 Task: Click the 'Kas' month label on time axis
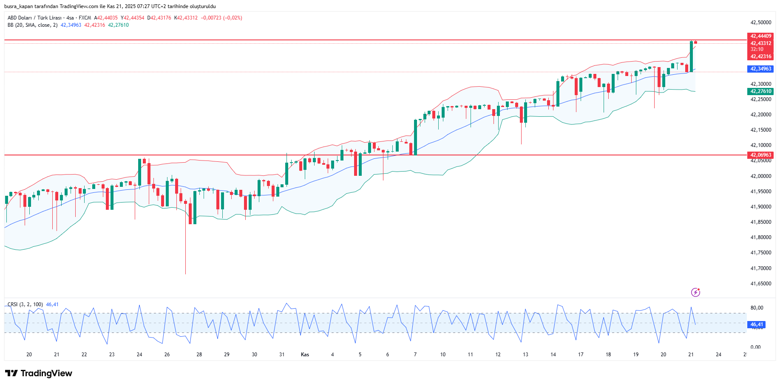pos(305,355)
